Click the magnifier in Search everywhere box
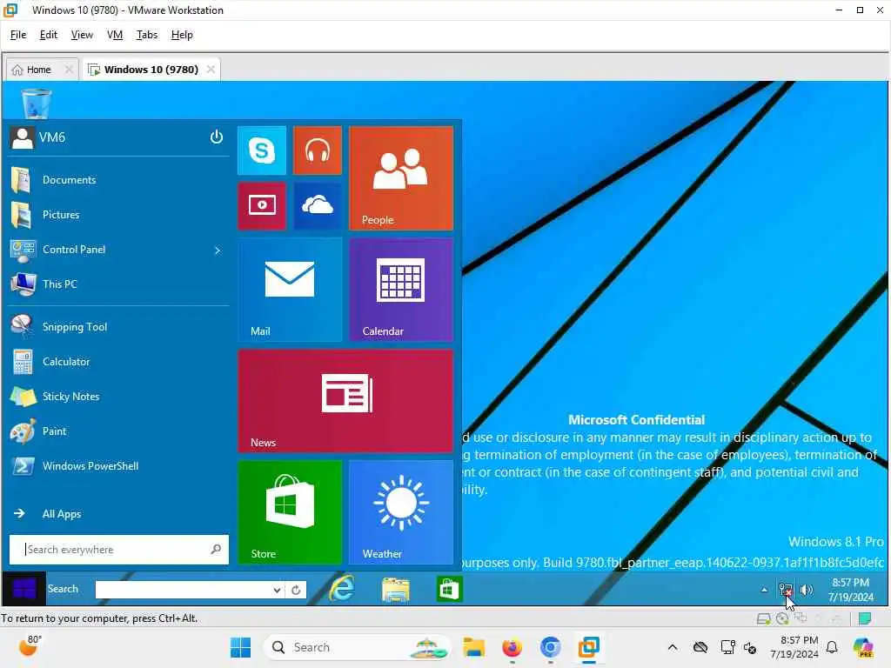Image resolution: width=891 pixels, height=668 pixels. 216,550
